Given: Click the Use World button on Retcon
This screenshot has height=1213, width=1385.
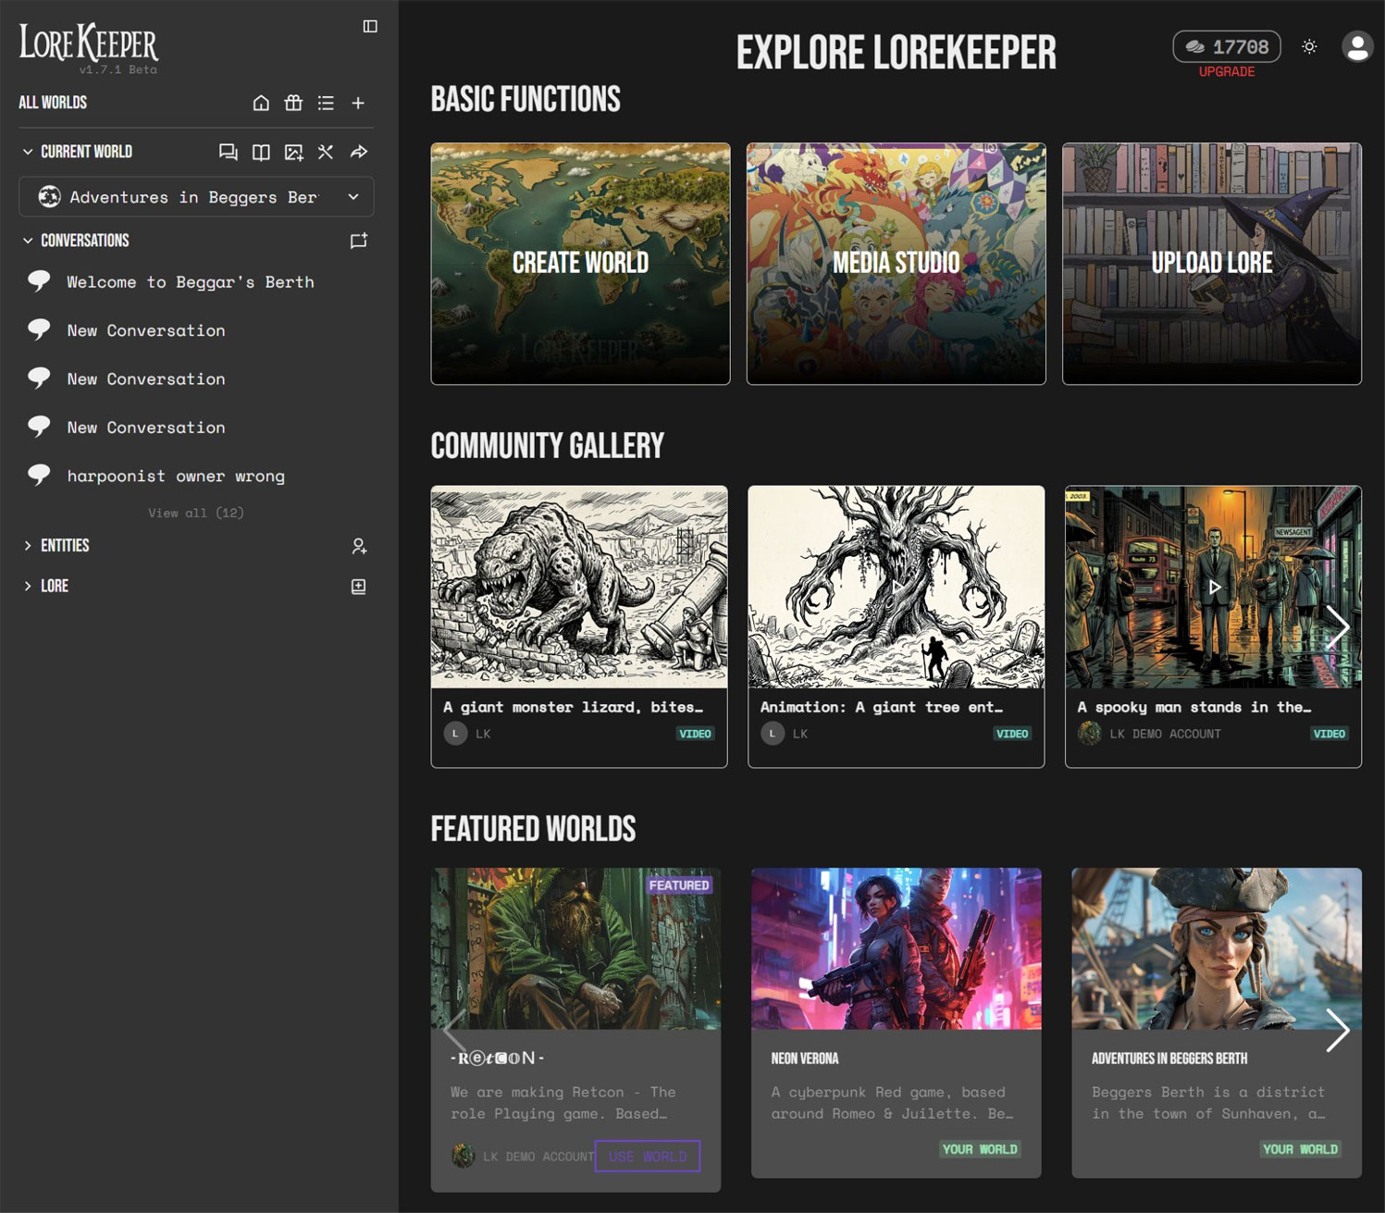Looking at the screenshot, I should click(647, 1156).
